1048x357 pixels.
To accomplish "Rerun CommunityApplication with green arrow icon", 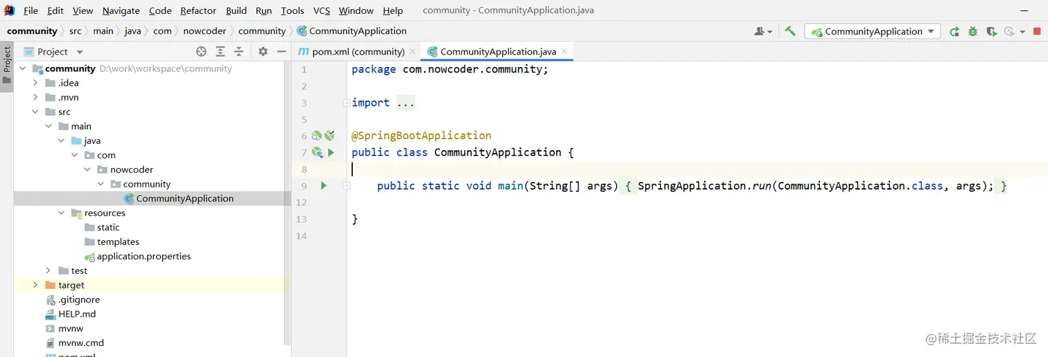I will 954,31.
